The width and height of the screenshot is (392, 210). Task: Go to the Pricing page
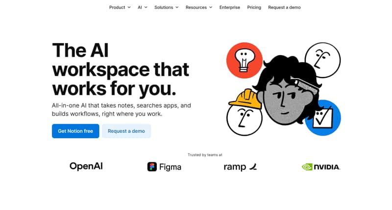coord(254,7)
